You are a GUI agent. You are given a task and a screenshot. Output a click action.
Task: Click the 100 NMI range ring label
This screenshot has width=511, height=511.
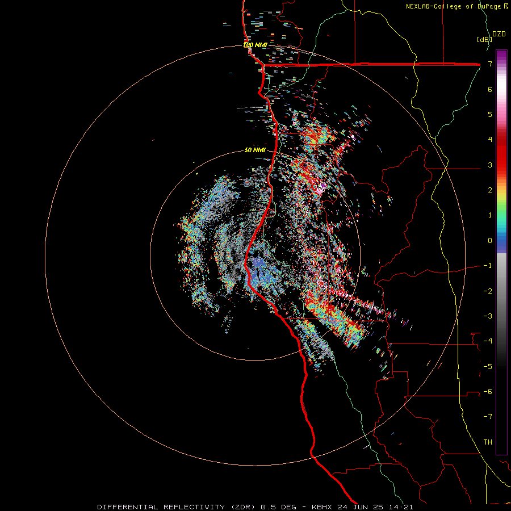coord(255,45)
